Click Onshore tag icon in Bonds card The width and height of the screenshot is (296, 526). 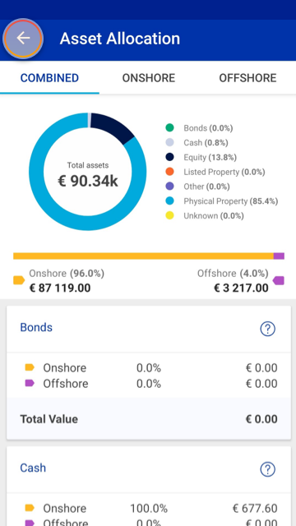pos(30,367)
